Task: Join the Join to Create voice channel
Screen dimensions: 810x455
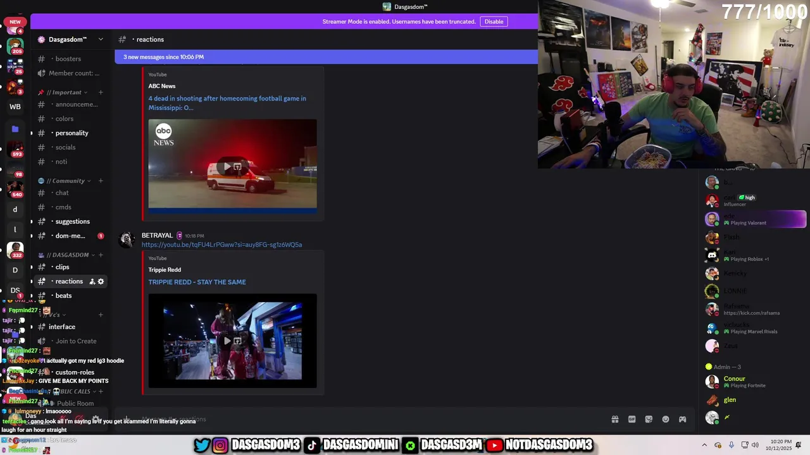Action: point(70,341)
